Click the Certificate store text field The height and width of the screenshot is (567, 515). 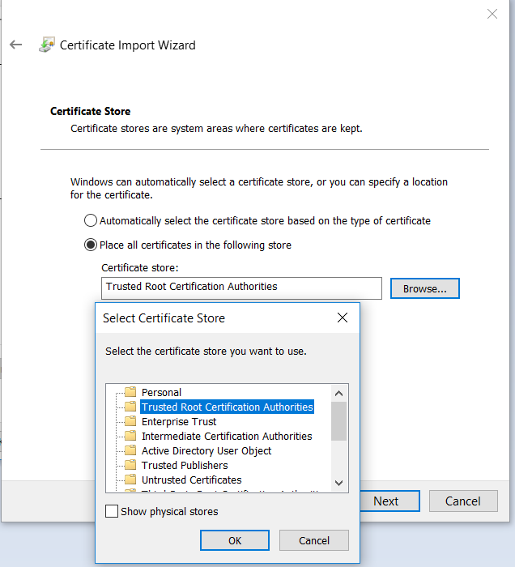241,288
